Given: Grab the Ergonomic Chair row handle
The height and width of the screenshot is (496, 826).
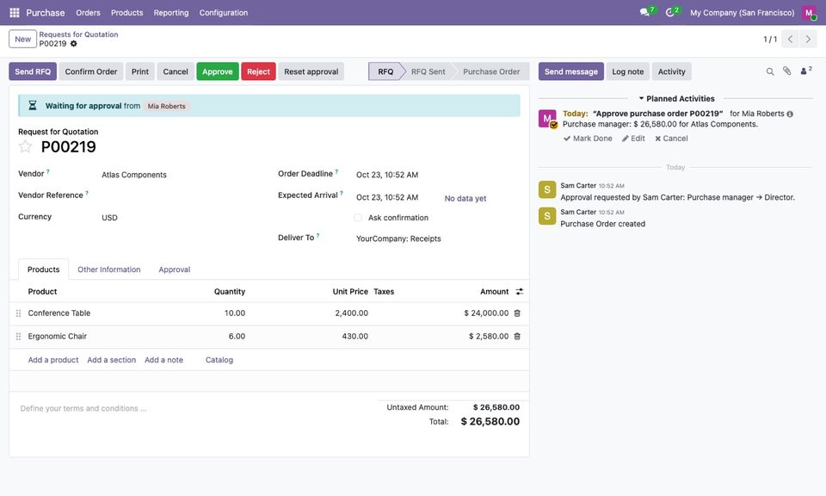Looking at the screenshot, I should click(18, 337).
